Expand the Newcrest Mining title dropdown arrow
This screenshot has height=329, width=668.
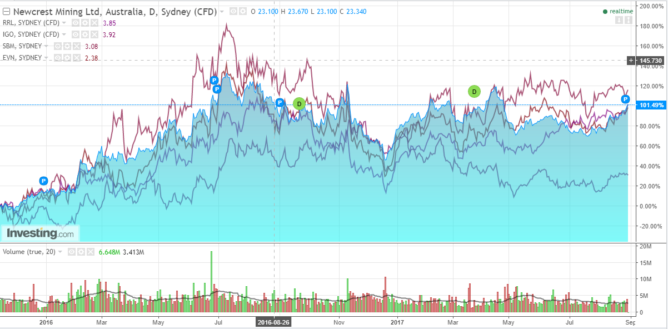[x=222, y=12]
